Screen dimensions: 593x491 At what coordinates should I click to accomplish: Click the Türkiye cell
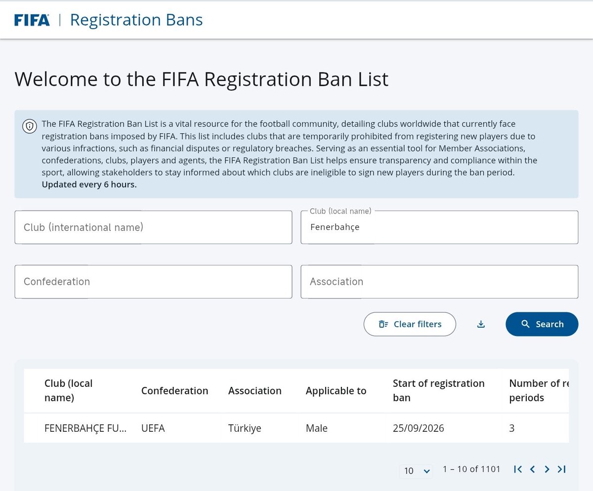(246, 428)
